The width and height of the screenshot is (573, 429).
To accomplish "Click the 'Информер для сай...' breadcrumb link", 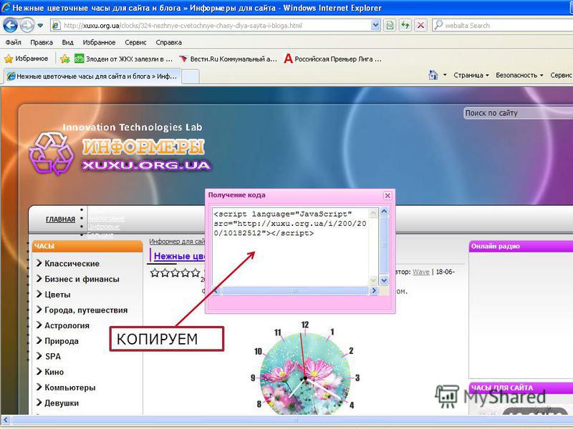I will point(177,242).
